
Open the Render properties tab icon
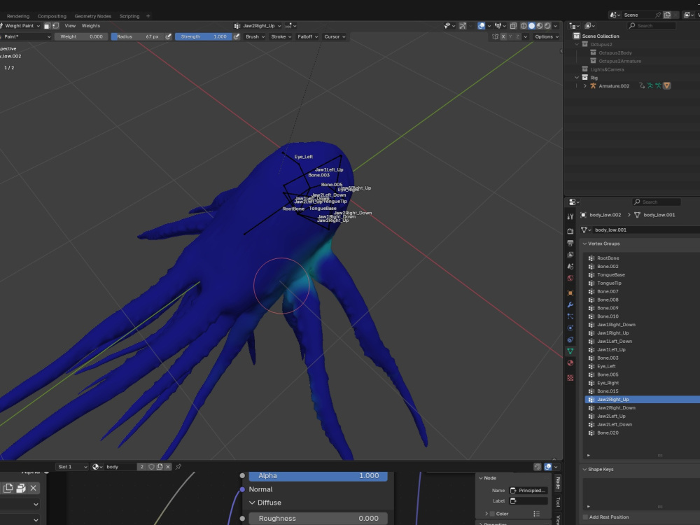click(570, 231)
